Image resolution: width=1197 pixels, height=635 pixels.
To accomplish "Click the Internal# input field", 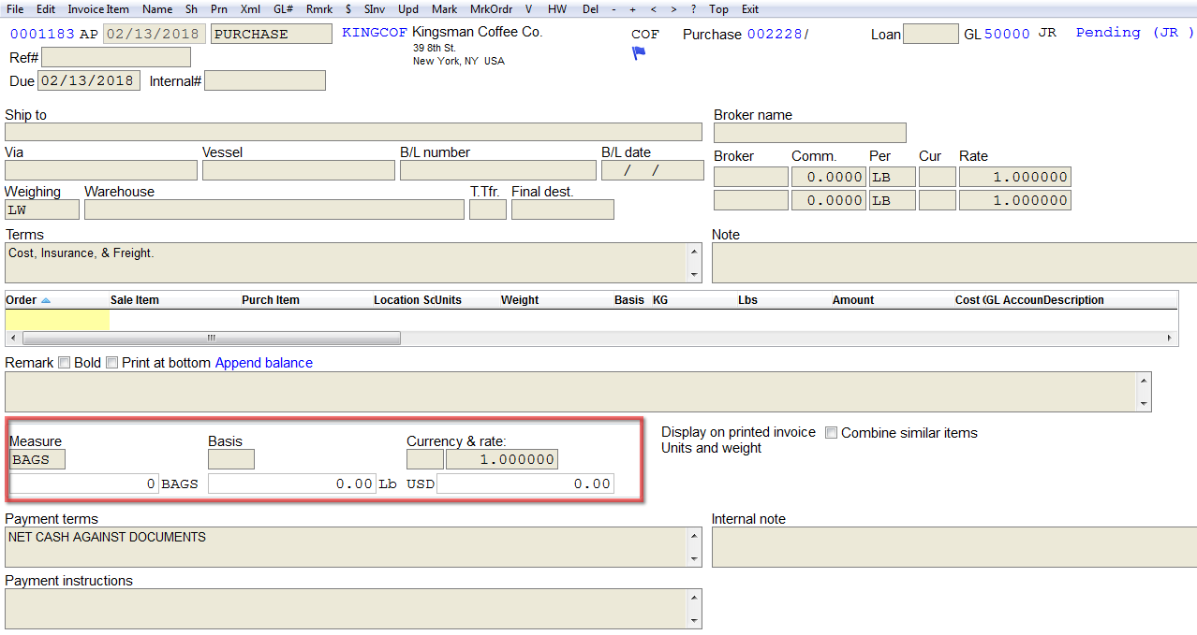I will click(x=265, y=80).
